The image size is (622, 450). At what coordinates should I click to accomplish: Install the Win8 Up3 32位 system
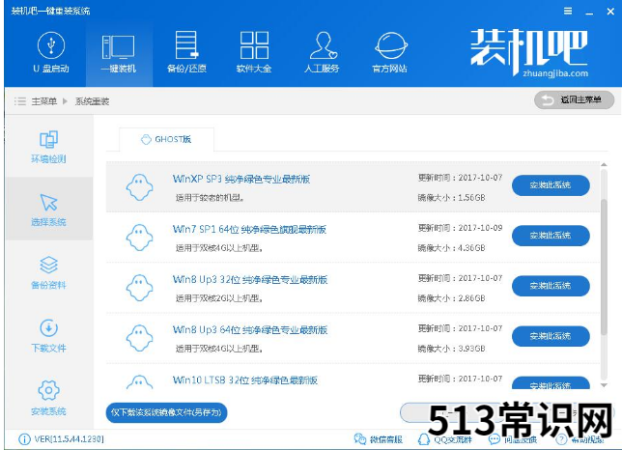551,286
